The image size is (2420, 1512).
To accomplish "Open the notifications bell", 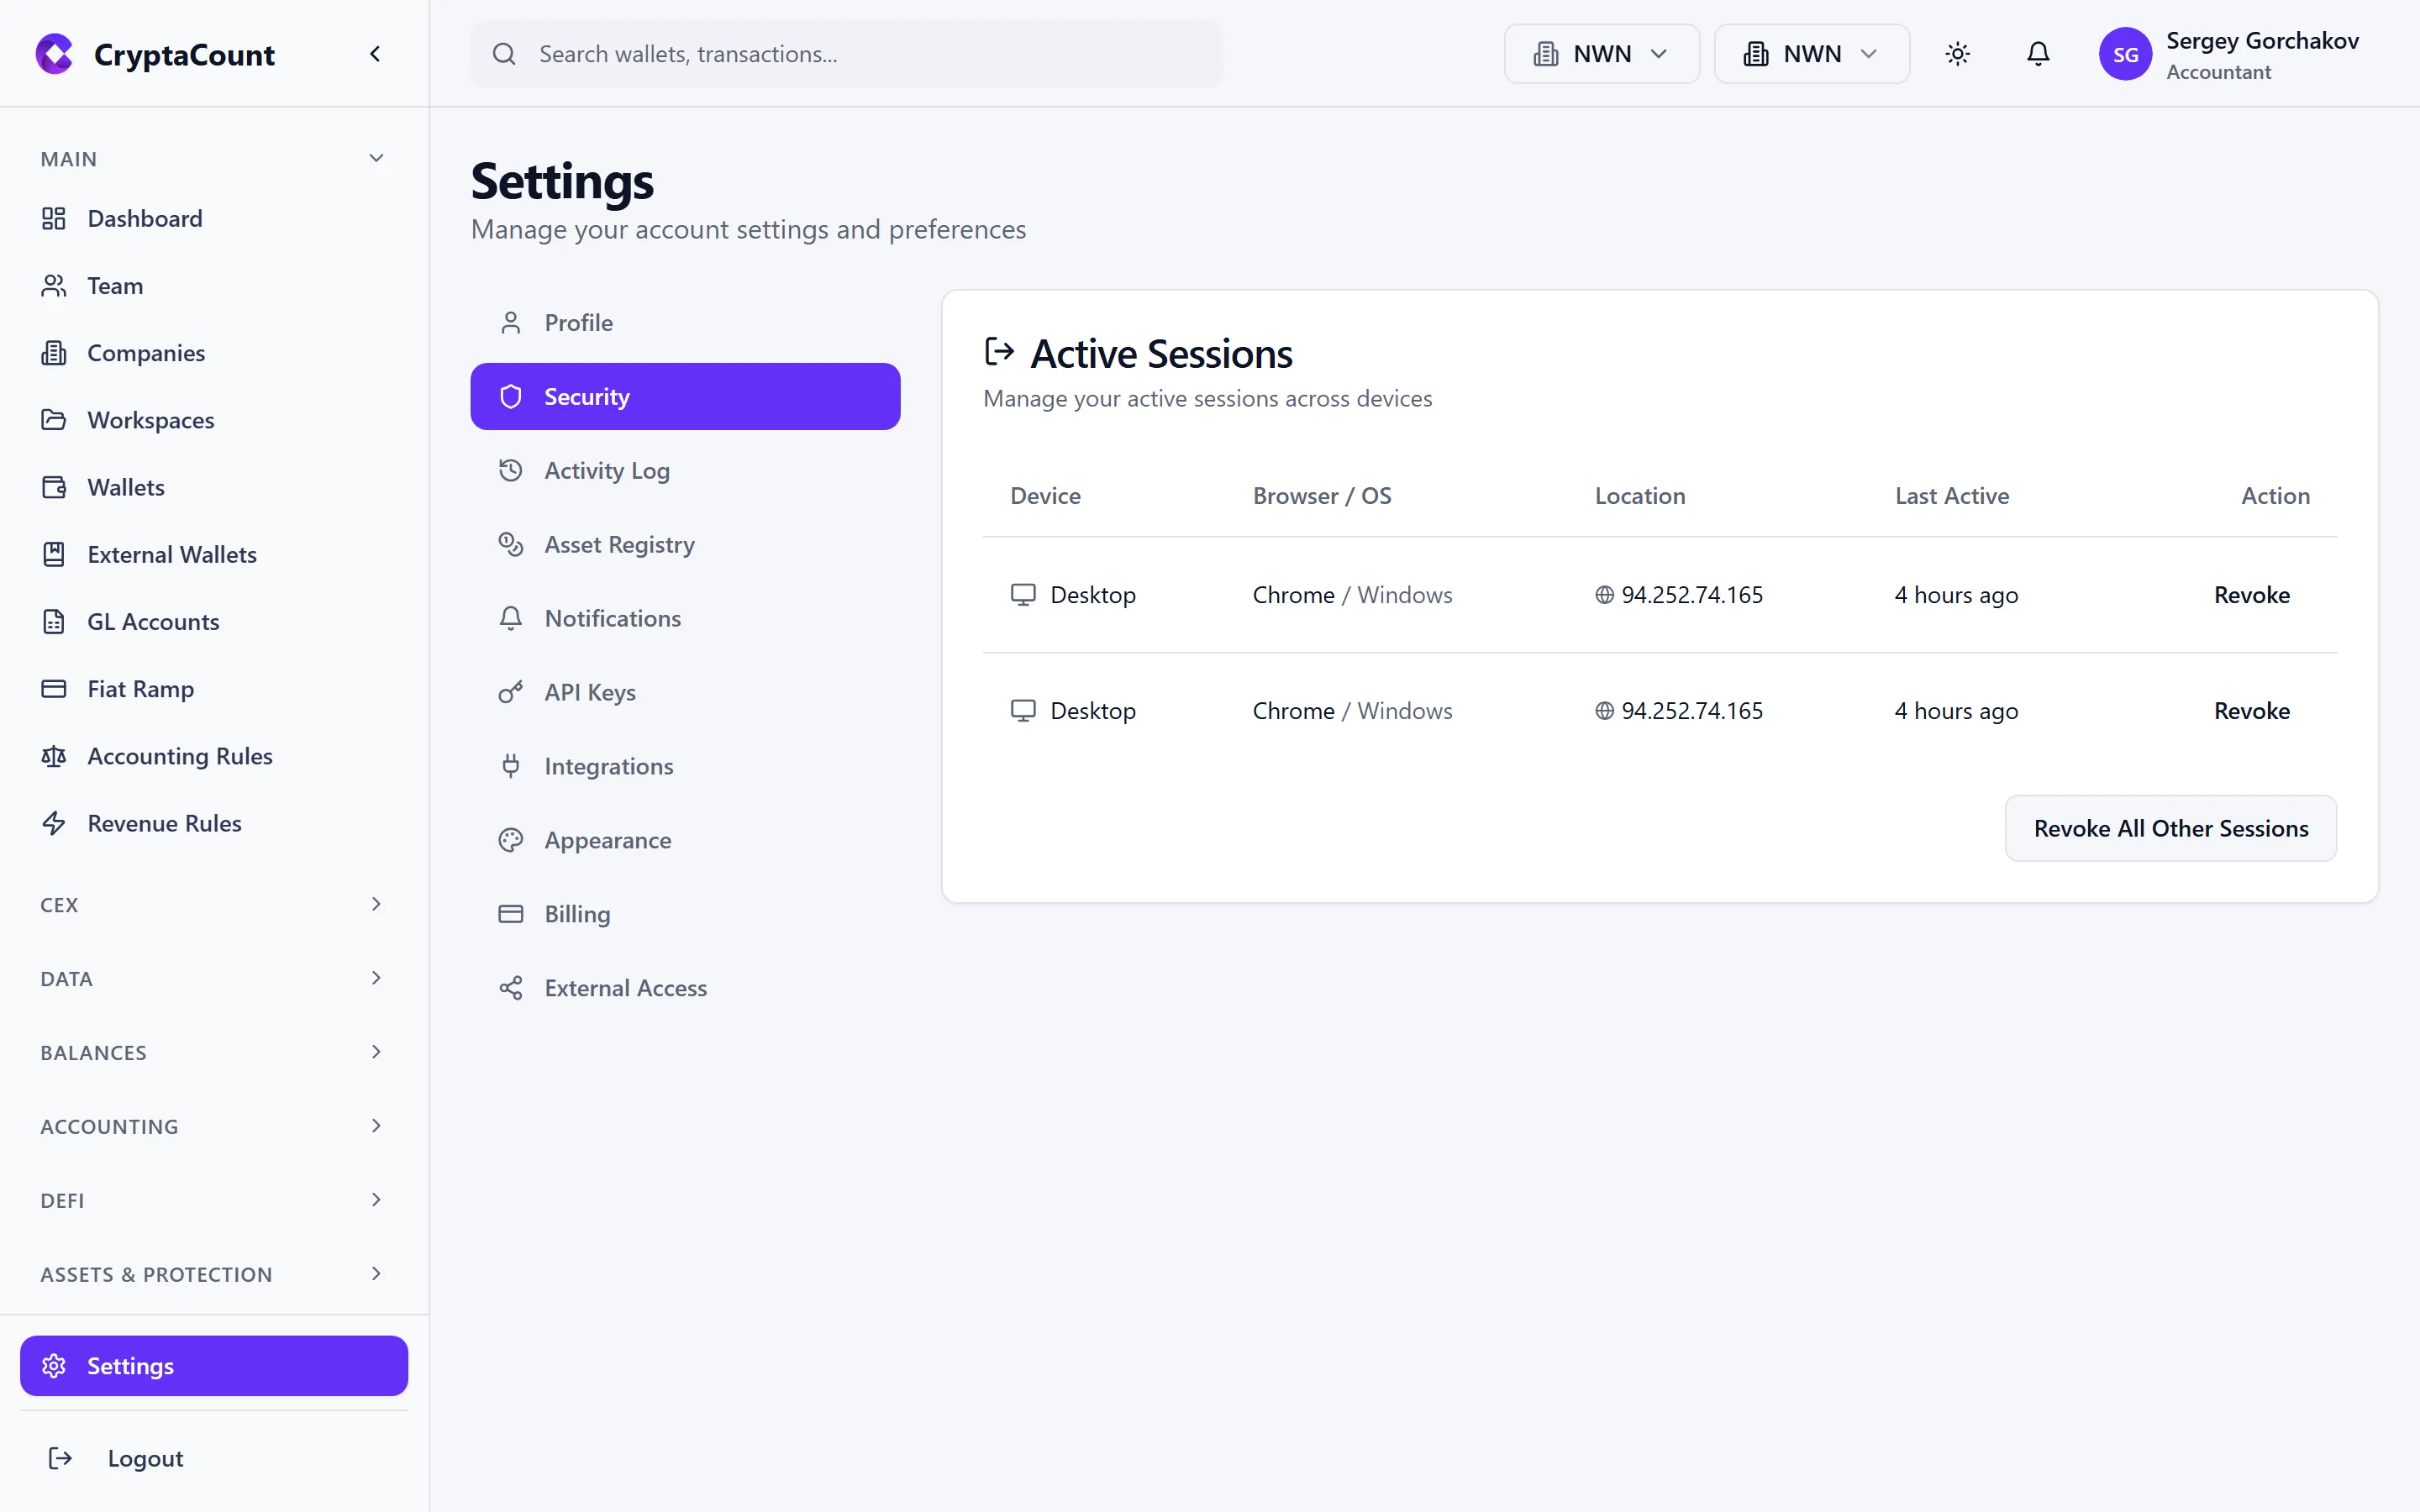I will [x=2038, y=54].
